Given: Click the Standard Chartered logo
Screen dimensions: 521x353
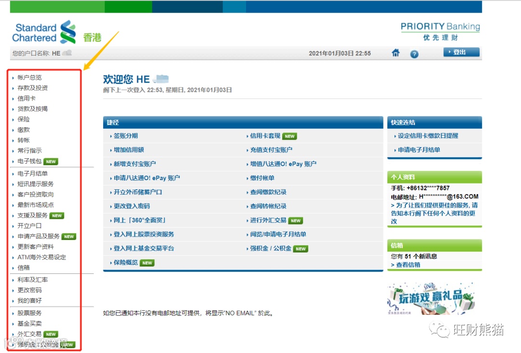Looking at the screenshot, I should point(44,32).
